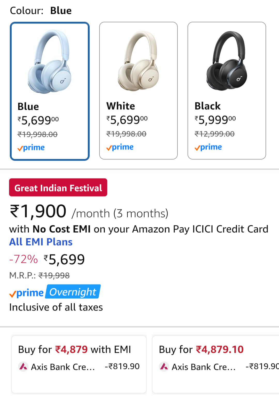Tap the Great Indian Festival badge

point(58,188)
